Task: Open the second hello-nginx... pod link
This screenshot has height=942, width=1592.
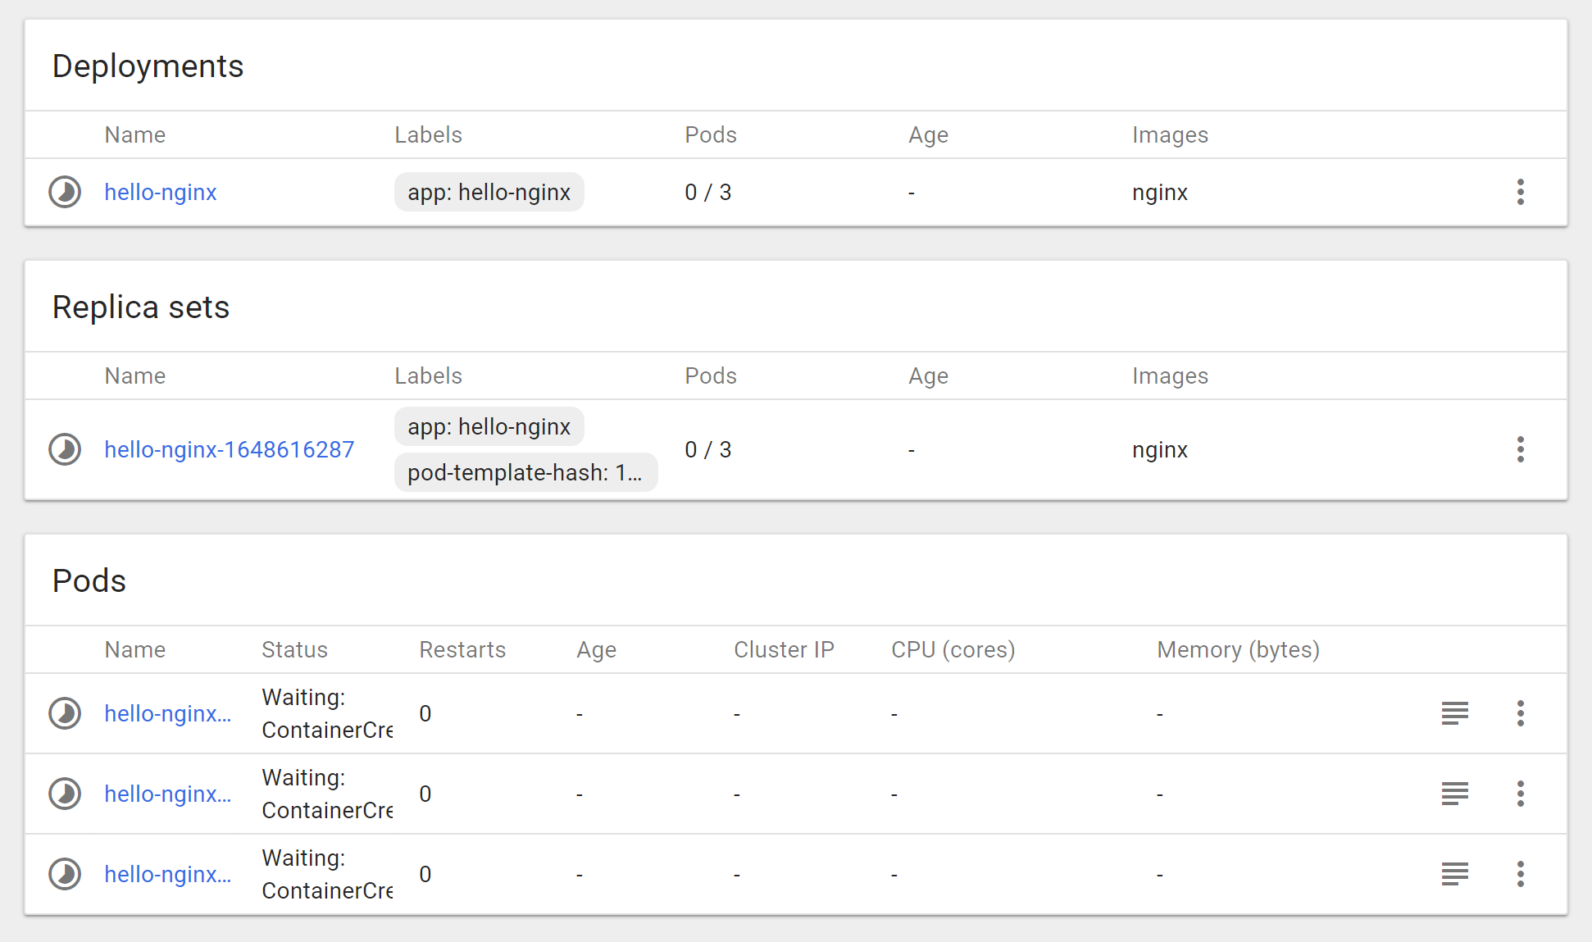Action: click(168, 794)
